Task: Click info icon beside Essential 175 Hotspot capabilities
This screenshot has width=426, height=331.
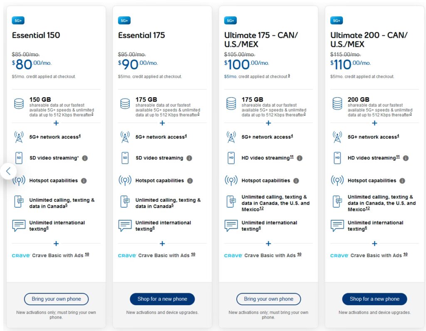Action: pos(190,181)
